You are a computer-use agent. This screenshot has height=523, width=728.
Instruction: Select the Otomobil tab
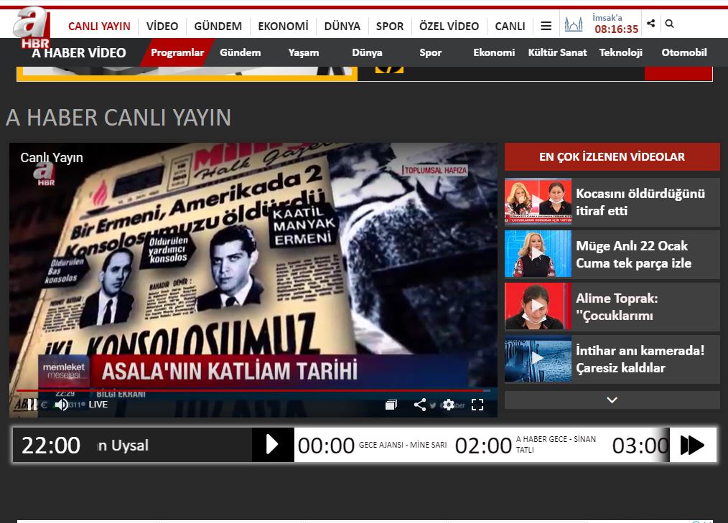[684, 52]
